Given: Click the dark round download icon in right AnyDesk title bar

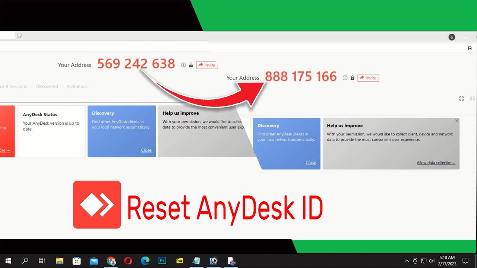Looking at the screenshot, I should click(x=452, y=37).
